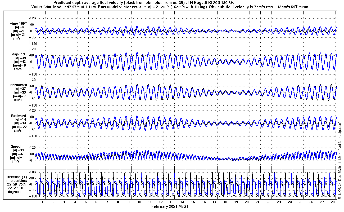344x212 pixels.
Task: Click the '|m| =21' value in Minor panel
Action: 19,31
